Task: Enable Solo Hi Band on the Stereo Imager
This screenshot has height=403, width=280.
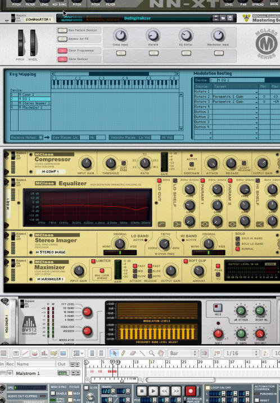Action: click(237, 239)
